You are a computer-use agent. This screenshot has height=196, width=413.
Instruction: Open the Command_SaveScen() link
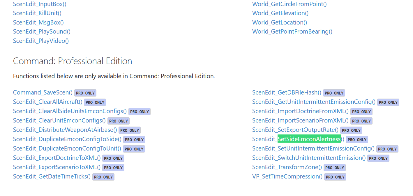coord(43,92)
